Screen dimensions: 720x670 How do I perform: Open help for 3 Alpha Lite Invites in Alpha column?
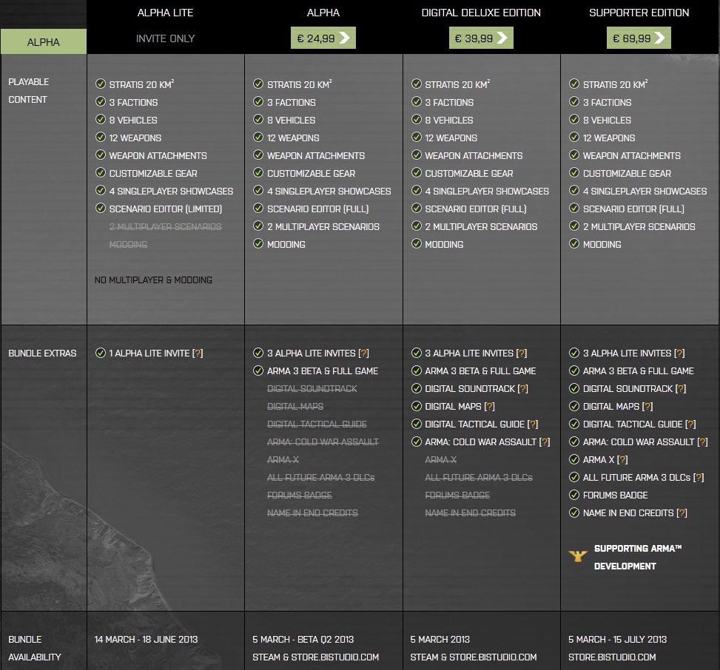(363, 353)
